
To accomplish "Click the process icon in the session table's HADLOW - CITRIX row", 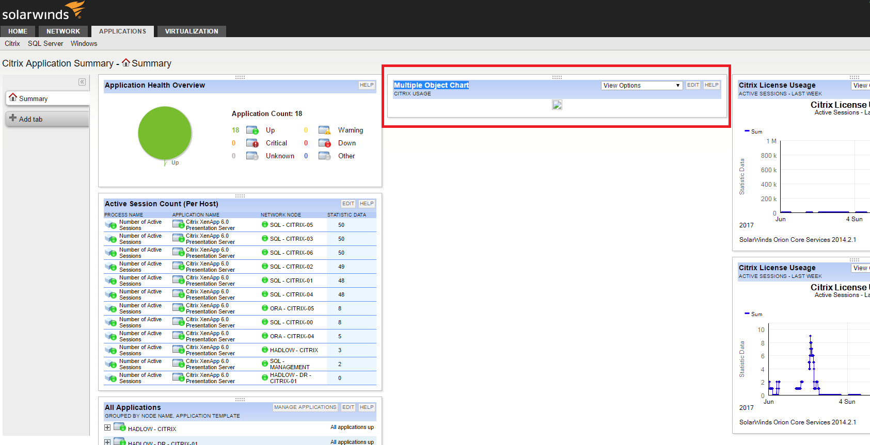I will click(111, 351).
